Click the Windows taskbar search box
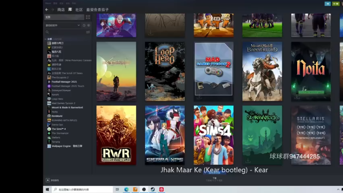The height and width of the screenshot is (193, 343). click(x=82, y=190)
